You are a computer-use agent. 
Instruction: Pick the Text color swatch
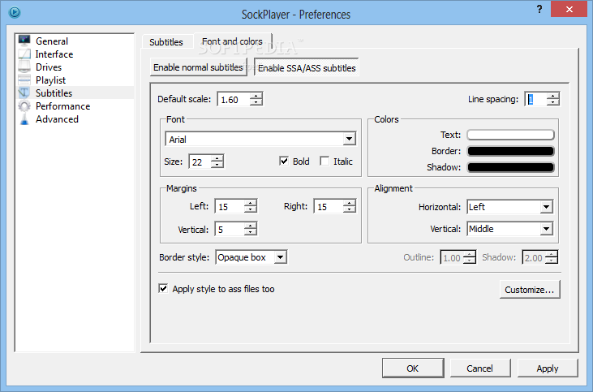pyautogui.click(x=510, y=135)
